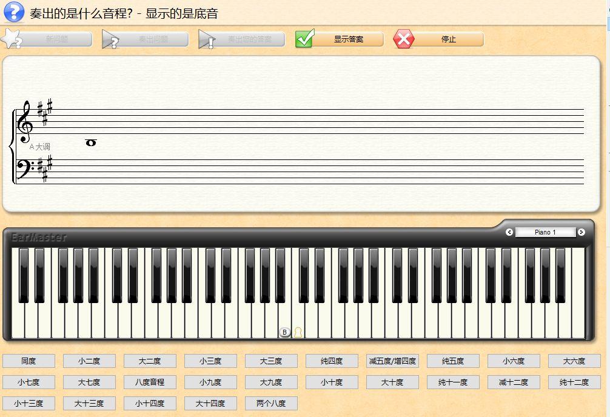Click the whole note on the staff
The height and width of the screenshot is (417, 610).
tap(90, 143)
